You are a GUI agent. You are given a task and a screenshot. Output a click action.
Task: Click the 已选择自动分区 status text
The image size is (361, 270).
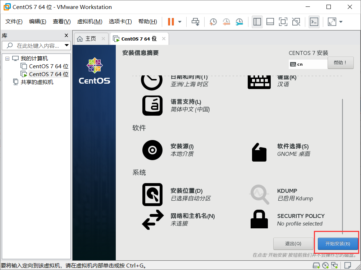191,199
